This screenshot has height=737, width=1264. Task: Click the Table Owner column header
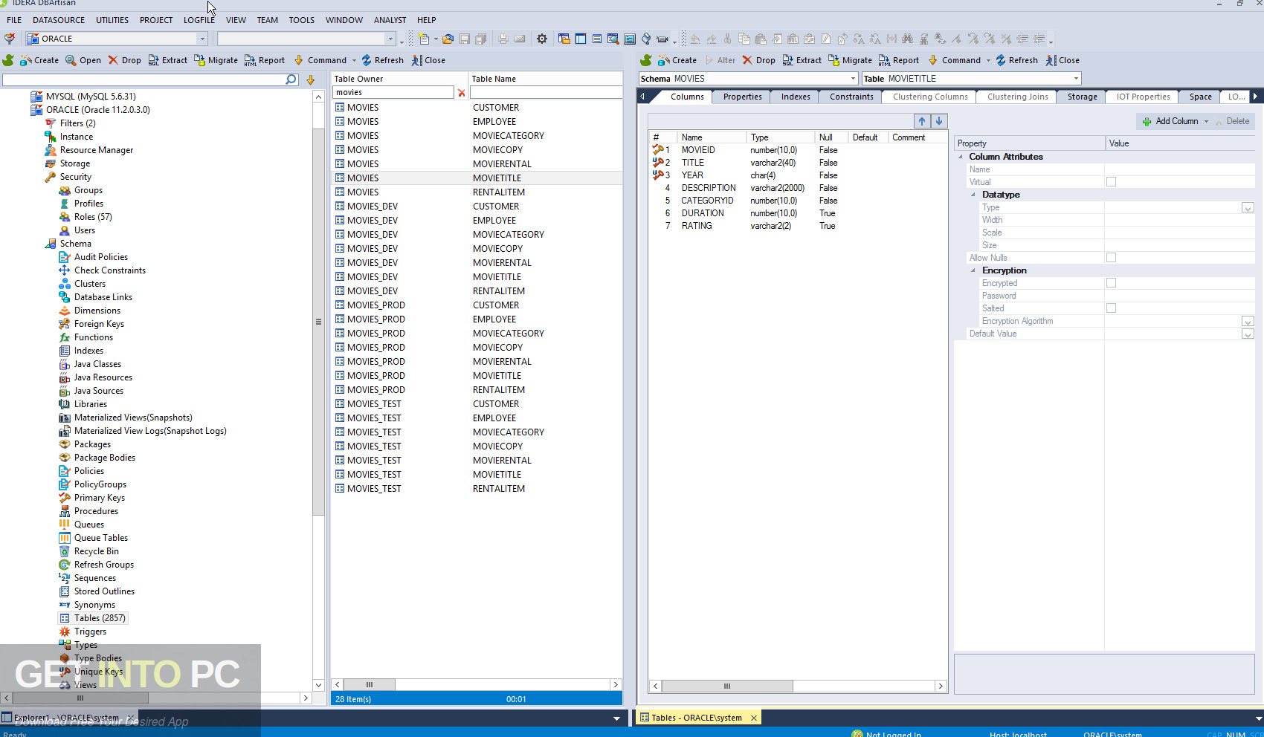[x=399, y=79]
